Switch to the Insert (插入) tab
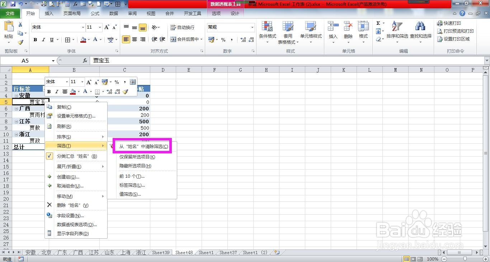 coord(49,14)
